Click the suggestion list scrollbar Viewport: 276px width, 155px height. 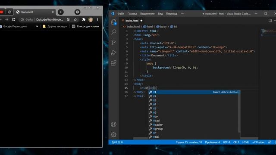point(239,111)
